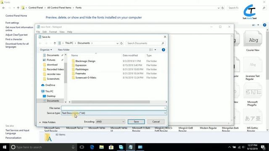Open Microsoft Store from taskbar

[x=111, y=147]
